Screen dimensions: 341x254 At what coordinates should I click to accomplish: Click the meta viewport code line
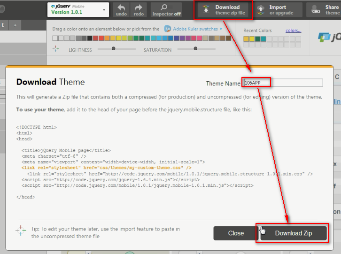tap(113, 162)
